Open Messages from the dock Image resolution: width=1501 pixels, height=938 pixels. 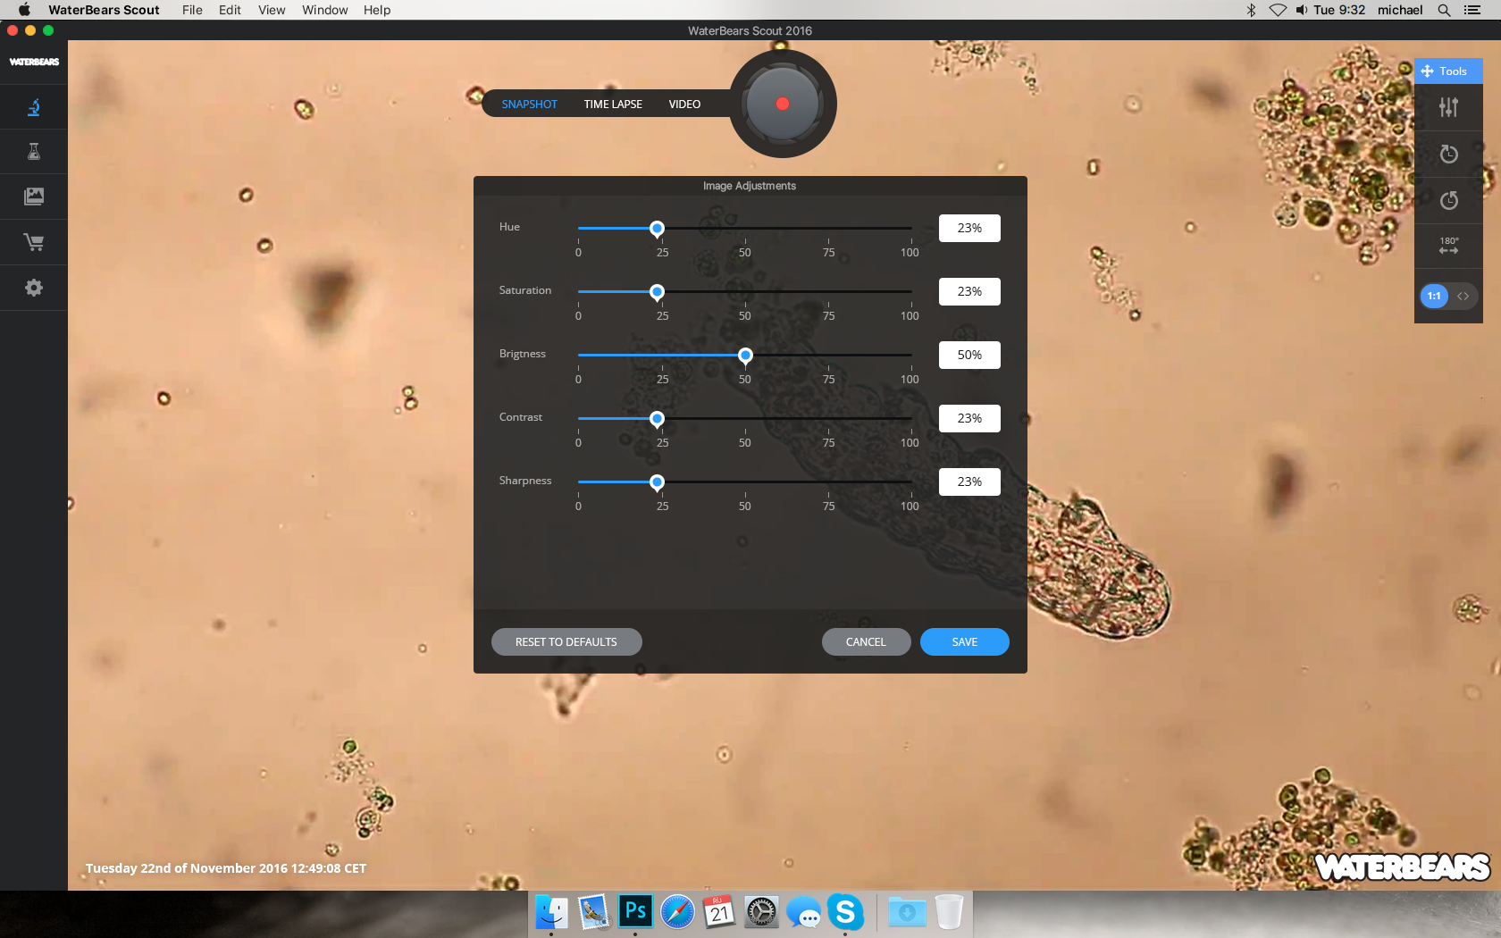pos(803,913)
